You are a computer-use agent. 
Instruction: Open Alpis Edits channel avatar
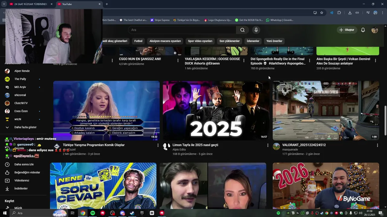pos(167,146)
